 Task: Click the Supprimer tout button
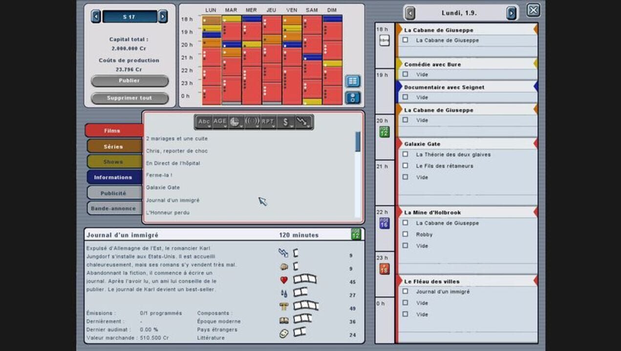[x=128, y=97]
